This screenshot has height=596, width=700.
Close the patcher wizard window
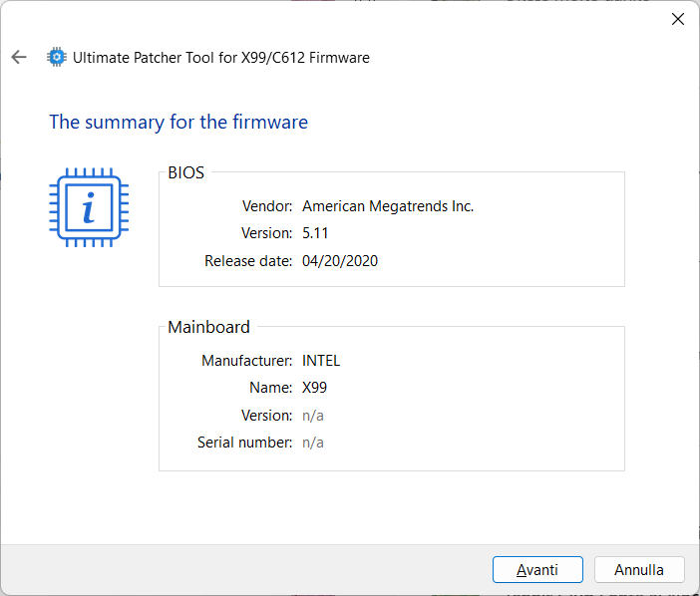coord(678,19)
